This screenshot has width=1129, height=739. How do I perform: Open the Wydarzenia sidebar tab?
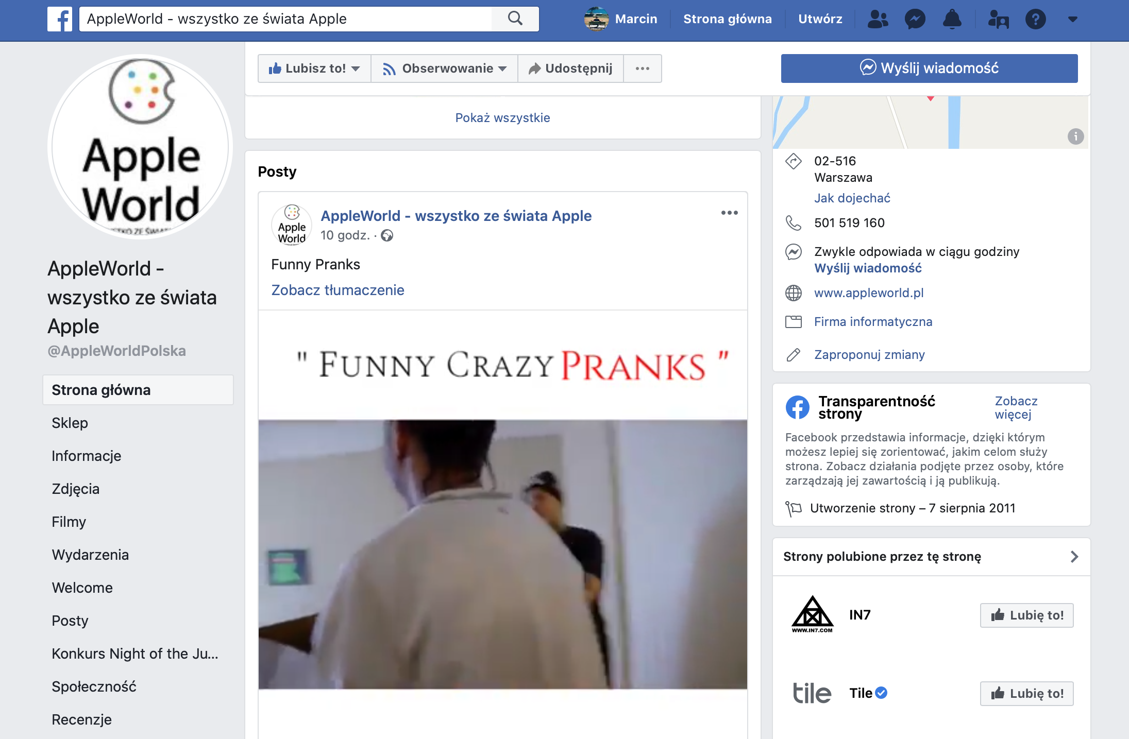[x=90, y=555]
